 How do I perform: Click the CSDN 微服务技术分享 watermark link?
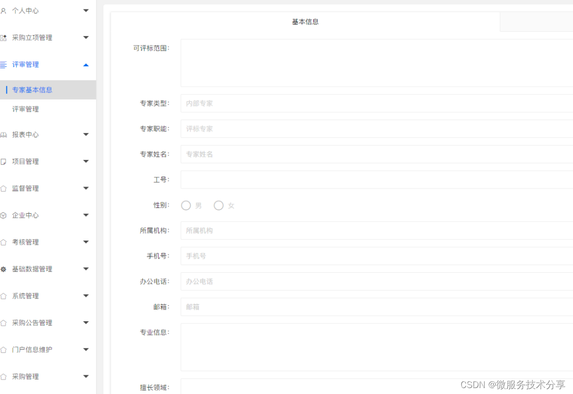point(514,384)
